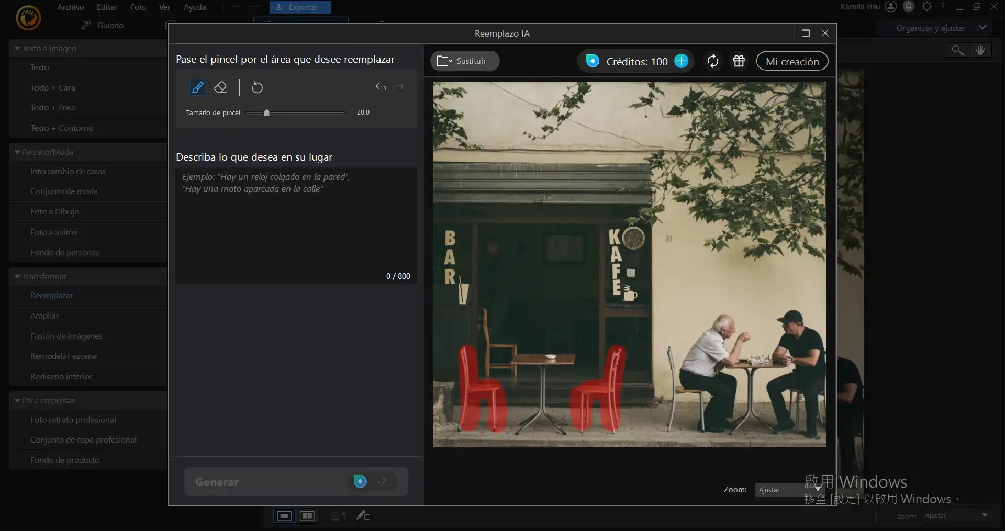The image size is (1005, 531).
Task: Click the PhotoDirector logo icon
Action: (28, 18)
